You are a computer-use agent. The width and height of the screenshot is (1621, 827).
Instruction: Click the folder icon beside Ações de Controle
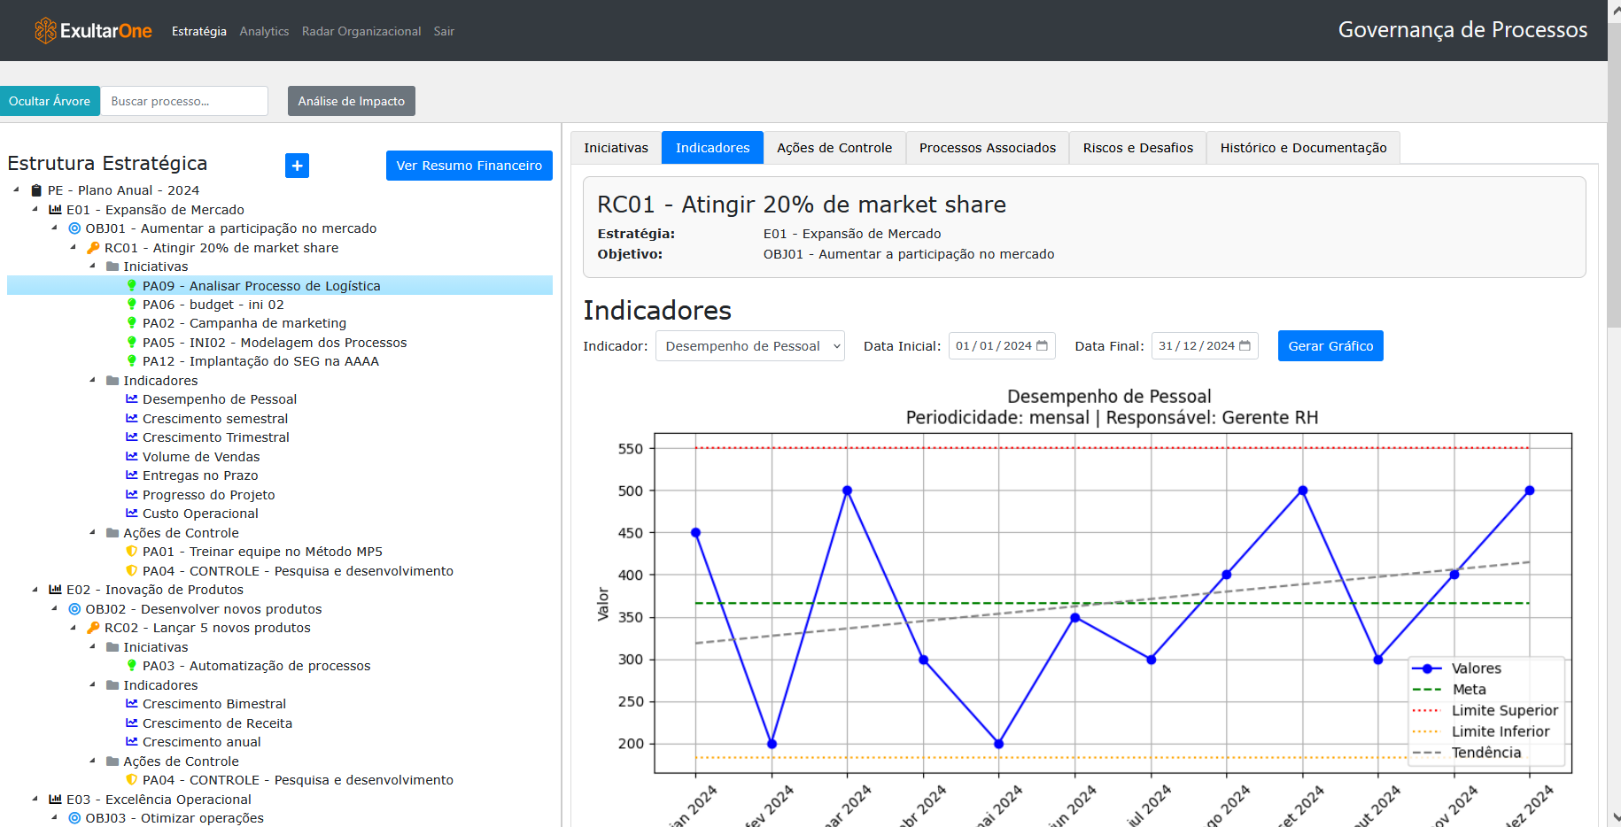[112, 533]
